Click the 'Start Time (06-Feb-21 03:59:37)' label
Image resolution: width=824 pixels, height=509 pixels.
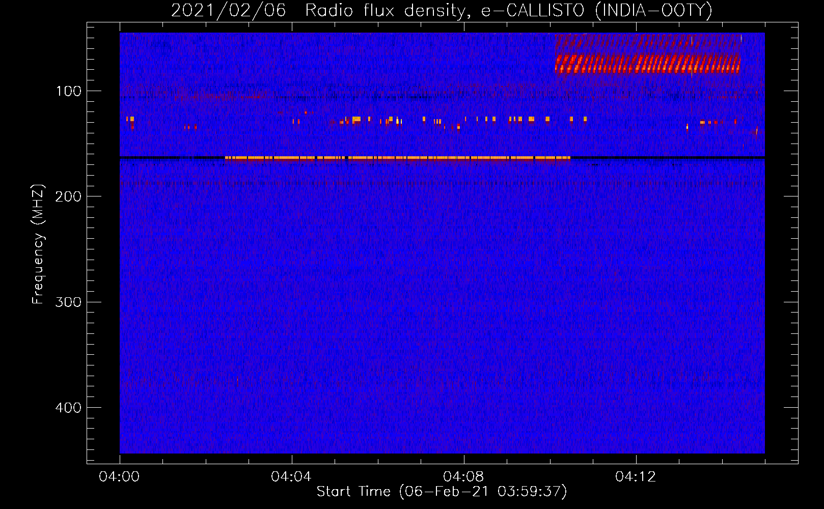442,492
